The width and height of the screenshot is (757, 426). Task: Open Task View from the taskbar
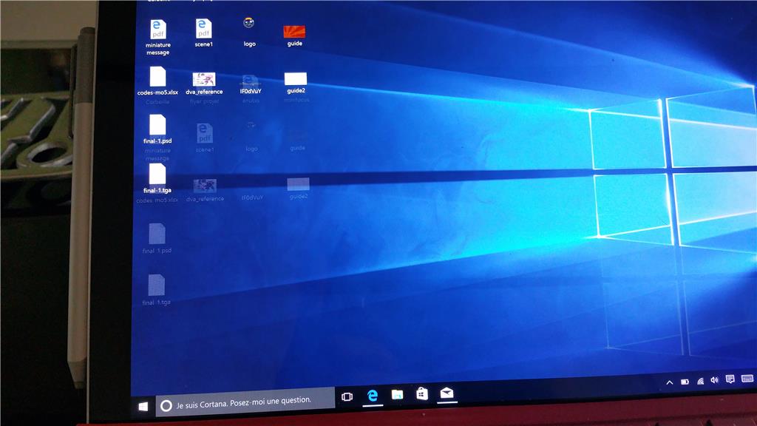[x=347, y=397]
